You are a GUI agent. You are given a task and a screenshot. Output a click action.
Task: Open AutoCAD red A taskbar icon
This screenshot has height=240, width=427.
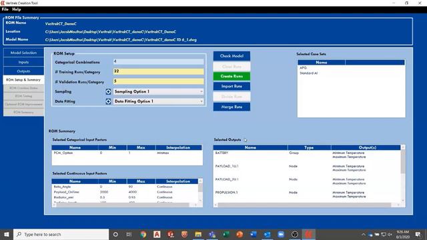(x=157, y=234)
